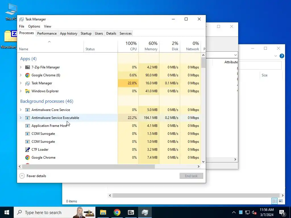Click the background Google Chrome process icon
This screenshot has height=218, width=291.
tap(28, 158)
